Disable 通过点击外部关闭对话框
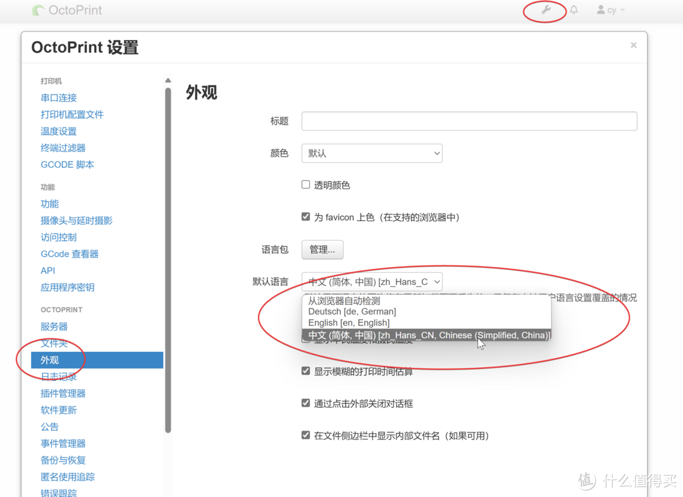Screen dimensions: 683x497 [305, 402]
